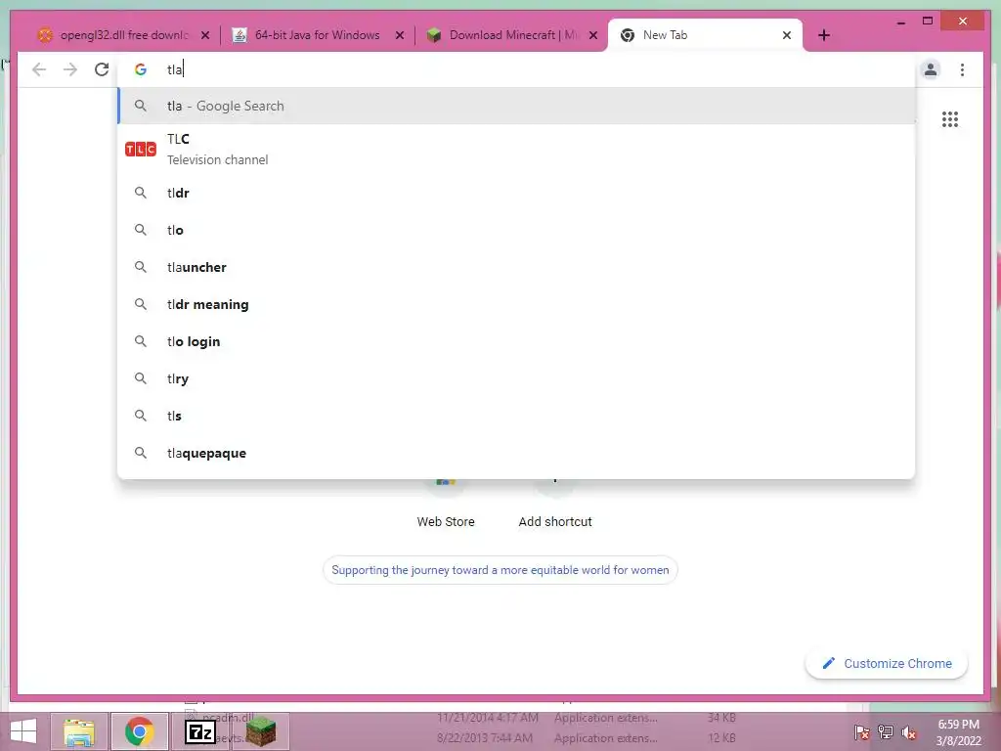Click the network tray icon
Image resolution: width=1001 pixels, height=751 pixels.
tap(886, 731)
